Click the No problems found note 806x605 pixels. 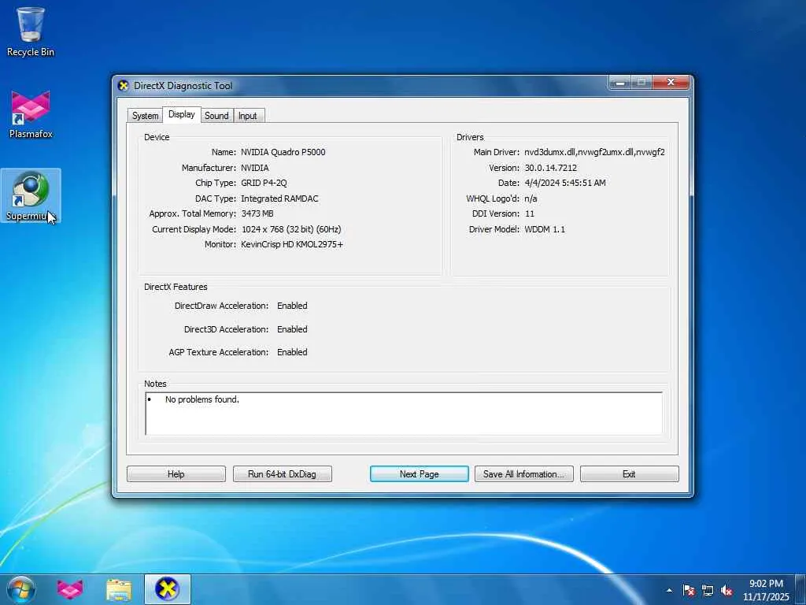[x=202, y=399]
